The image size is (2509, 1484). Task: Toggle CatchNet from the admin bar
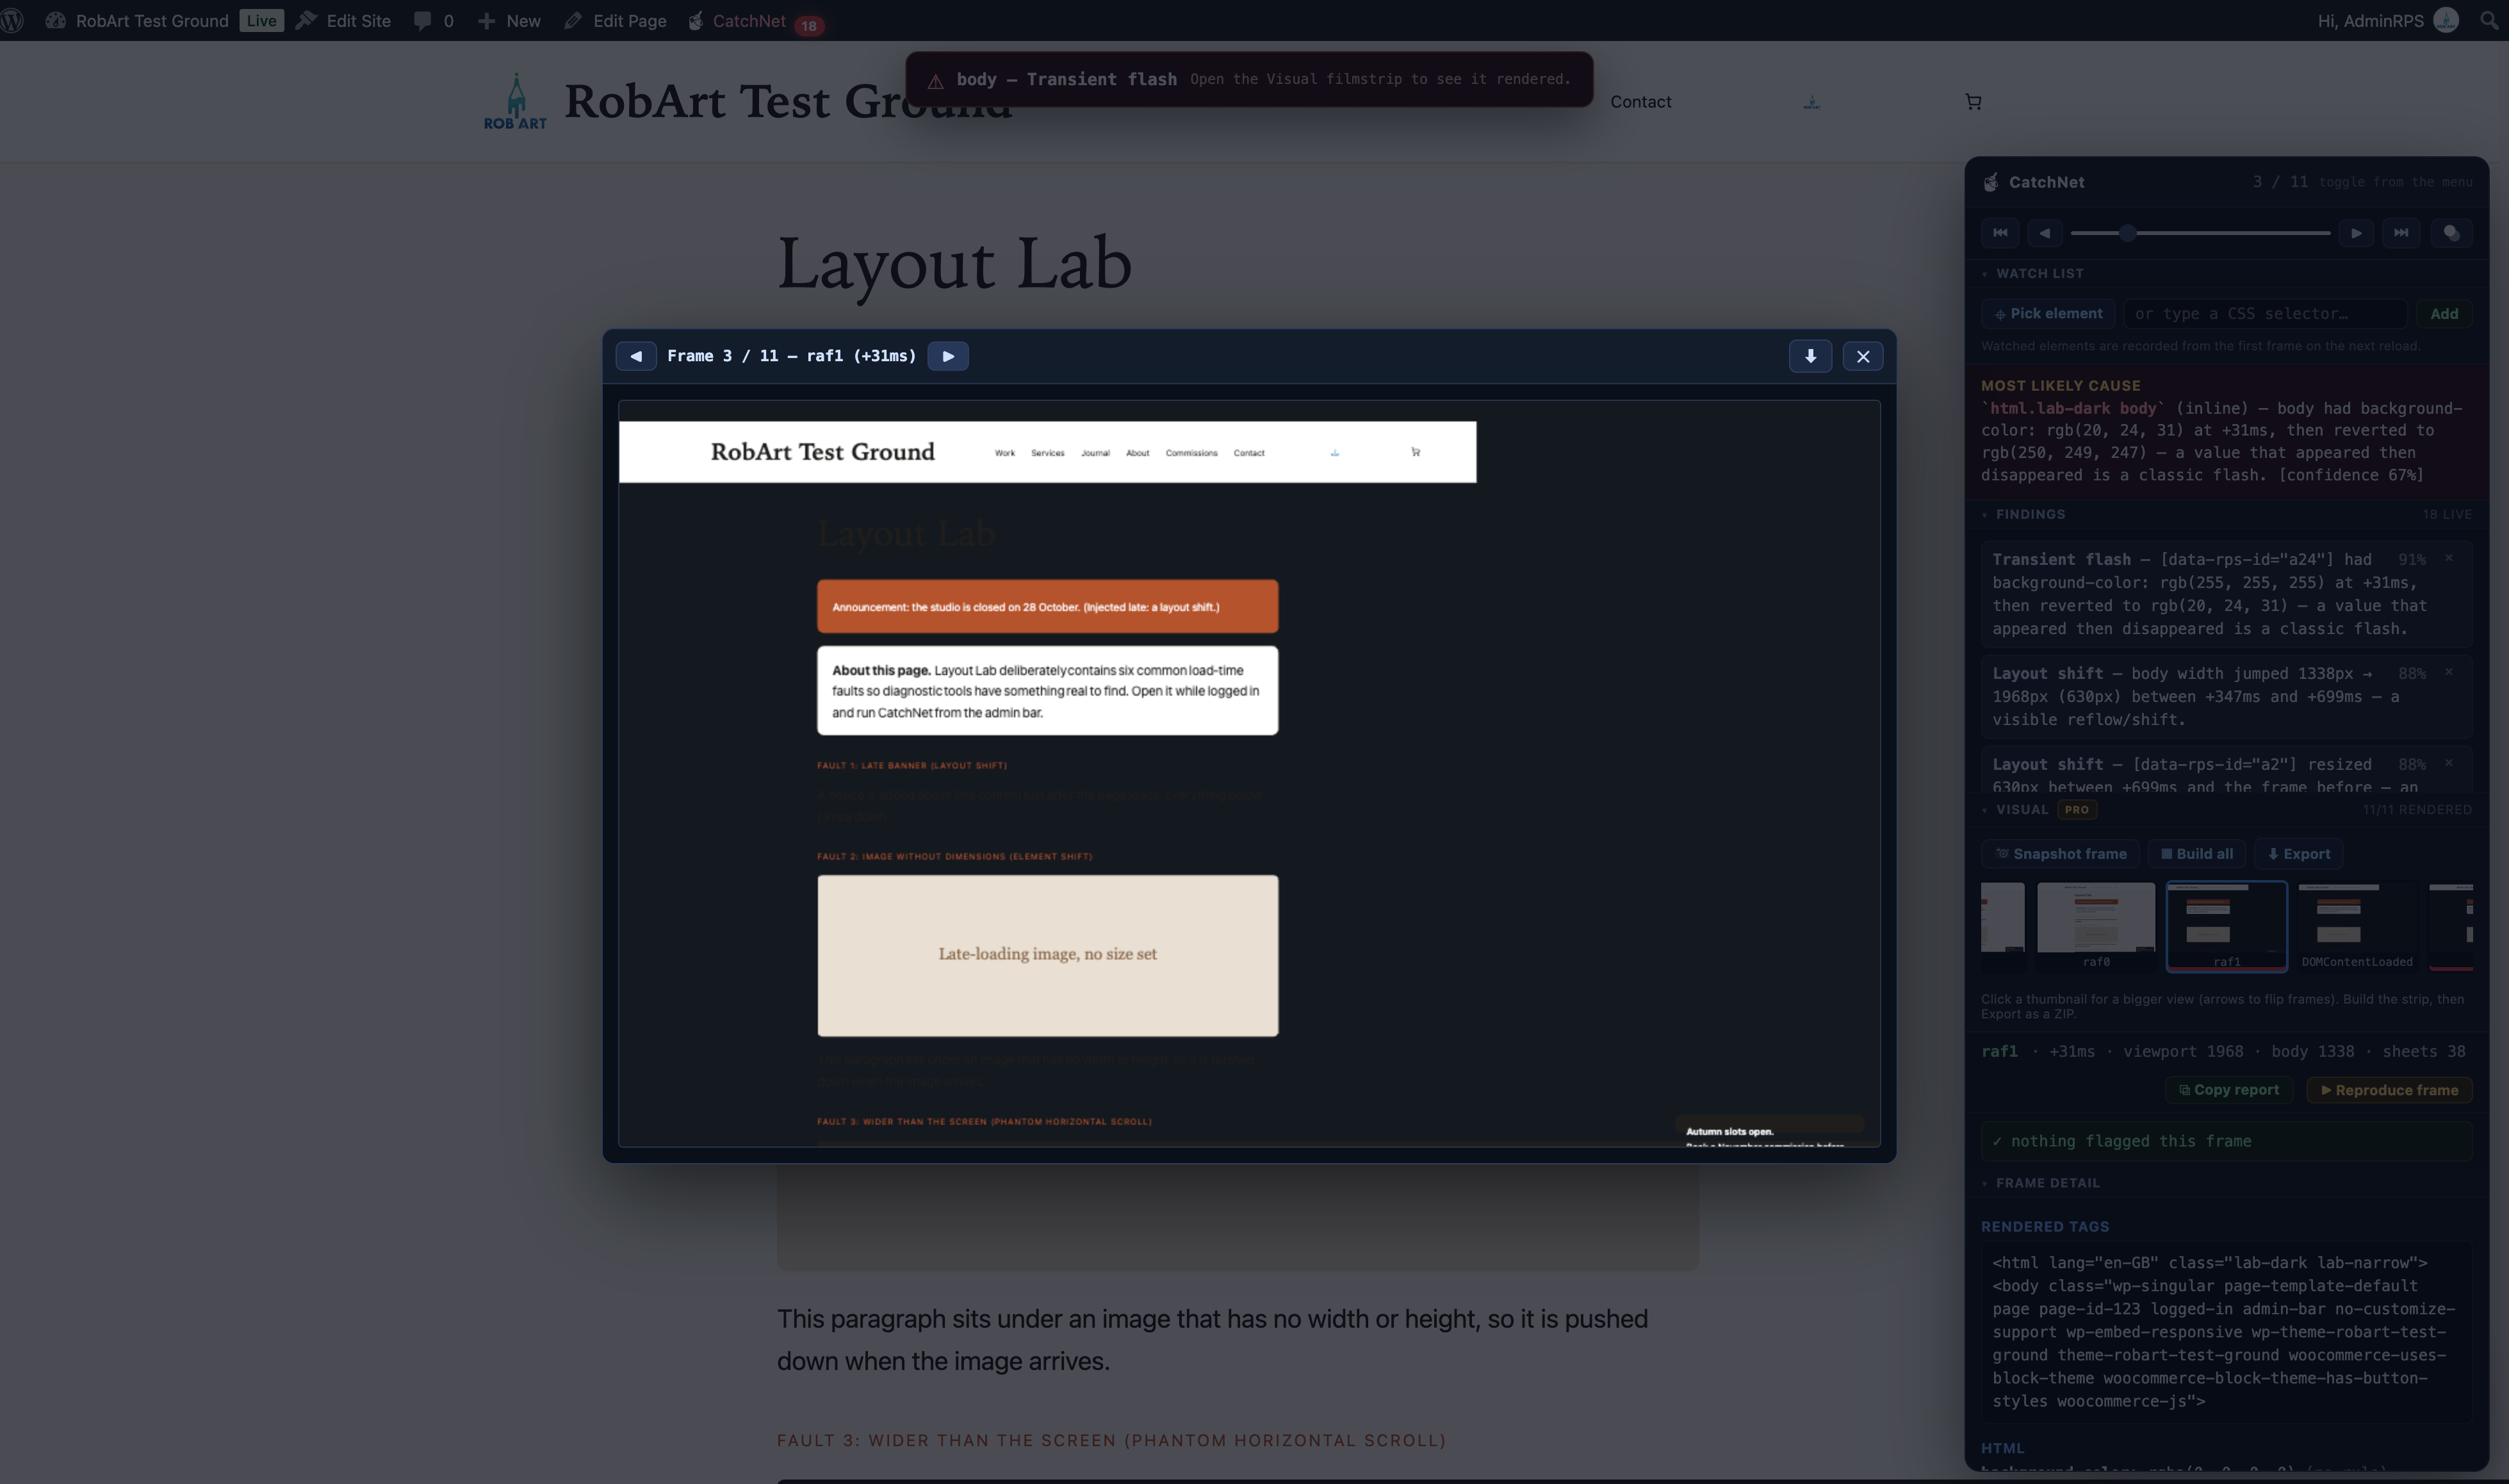[756, 21]
